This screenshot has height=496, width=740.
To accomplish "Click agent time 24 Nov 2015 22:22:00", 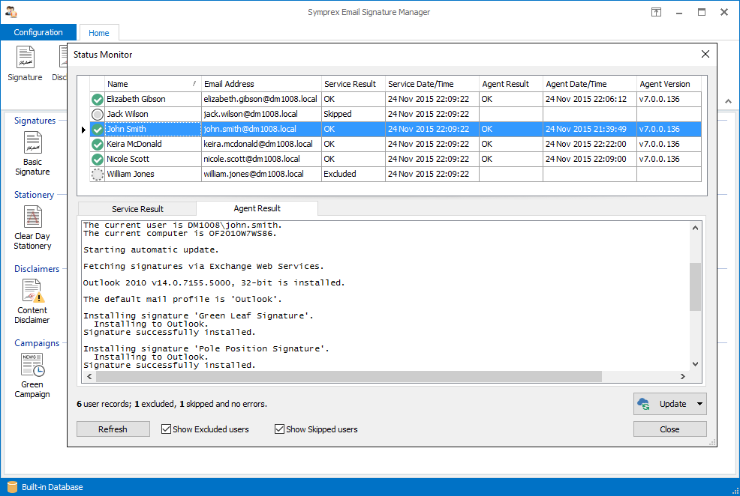I will (589, 144).
